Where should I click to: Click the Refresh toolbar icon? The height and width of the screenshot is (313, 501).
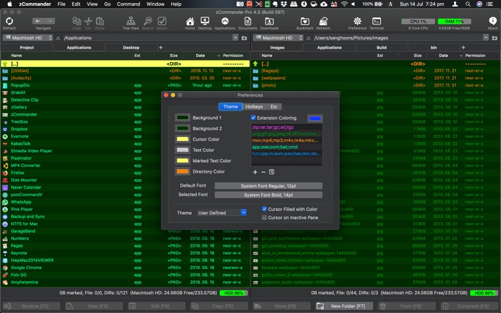click(9, 22)
